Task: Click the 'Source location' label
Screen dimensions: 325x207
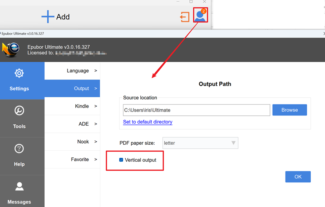Action: [140, 98]
